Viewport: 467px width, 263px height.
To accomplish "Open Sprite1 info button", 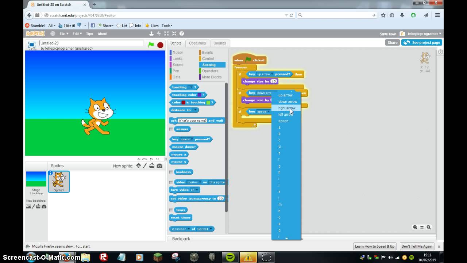I will [50, 173].
